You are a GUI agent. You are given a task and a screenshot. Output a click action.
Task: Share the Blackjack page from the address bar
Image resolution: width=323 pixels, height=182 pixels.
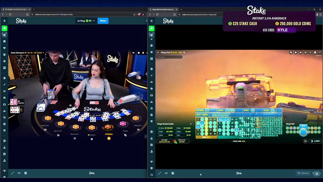click(134, 14)
